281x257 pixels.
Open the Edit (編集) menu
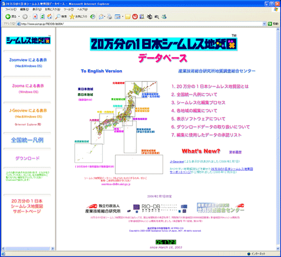(24, 9)
